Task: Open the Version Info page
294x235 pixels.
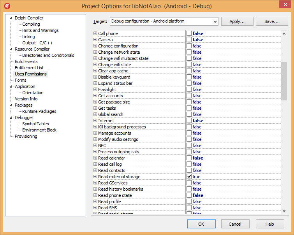Action: (x=26, y=99)
